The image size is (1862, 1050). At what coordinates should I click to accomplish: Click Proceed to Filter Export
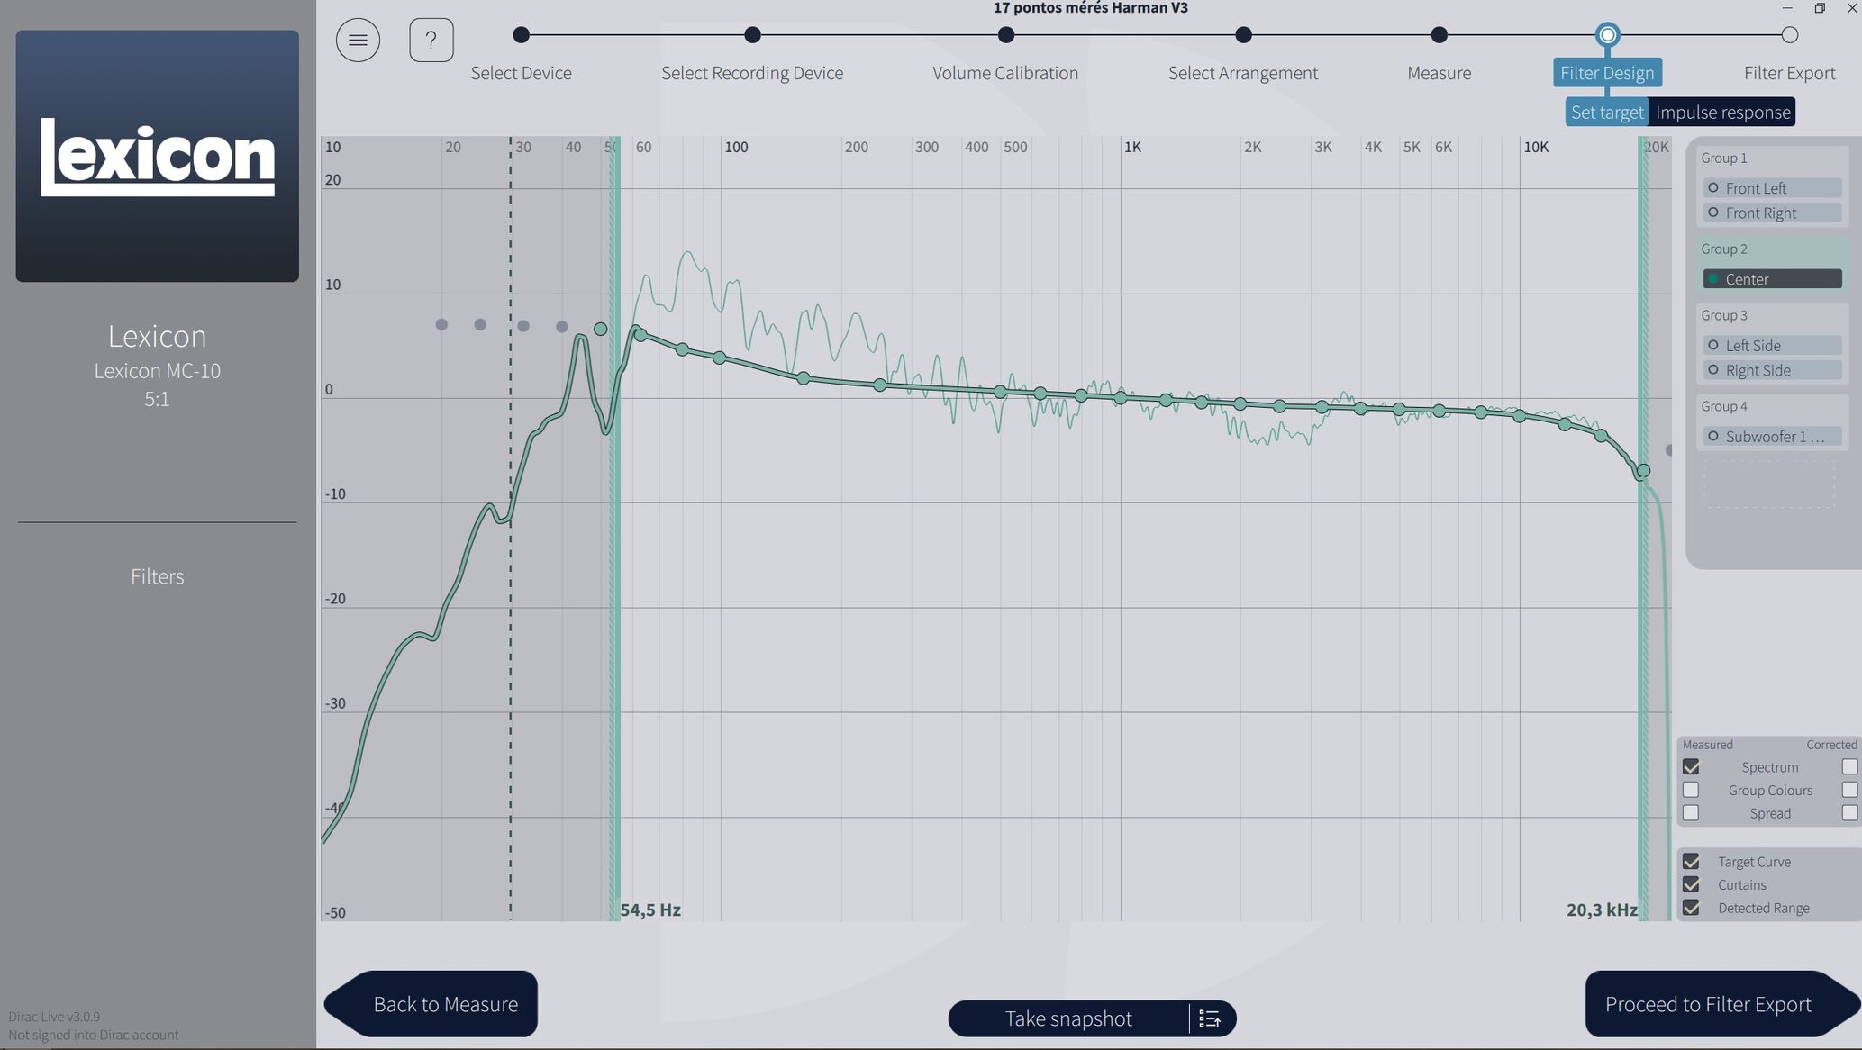click(x=1709, y=1004)
